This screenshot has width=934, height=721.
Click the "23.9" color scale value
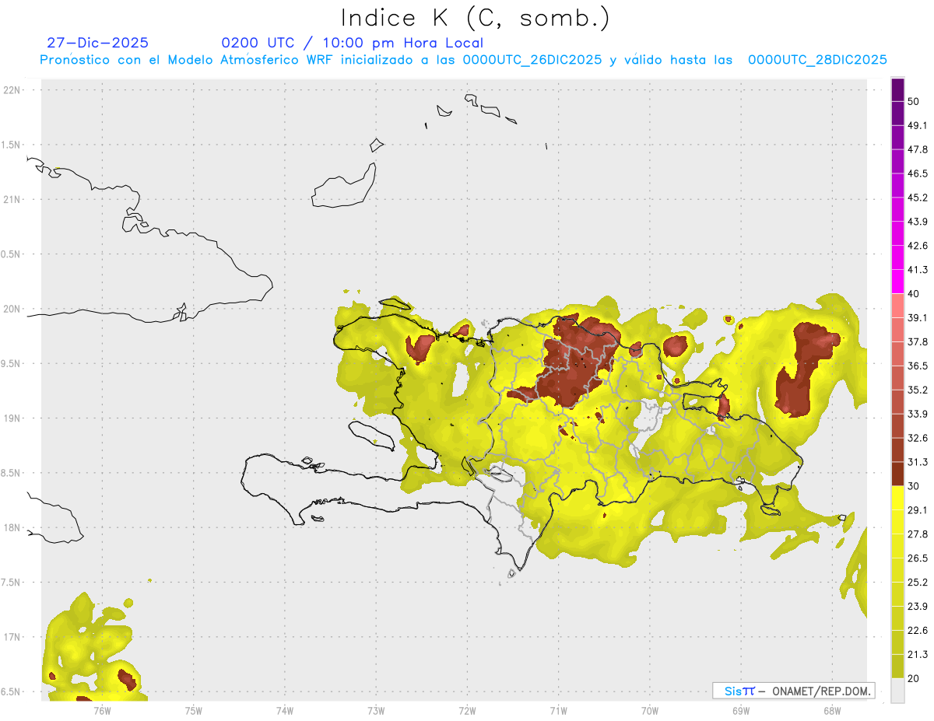coord(918,606)
